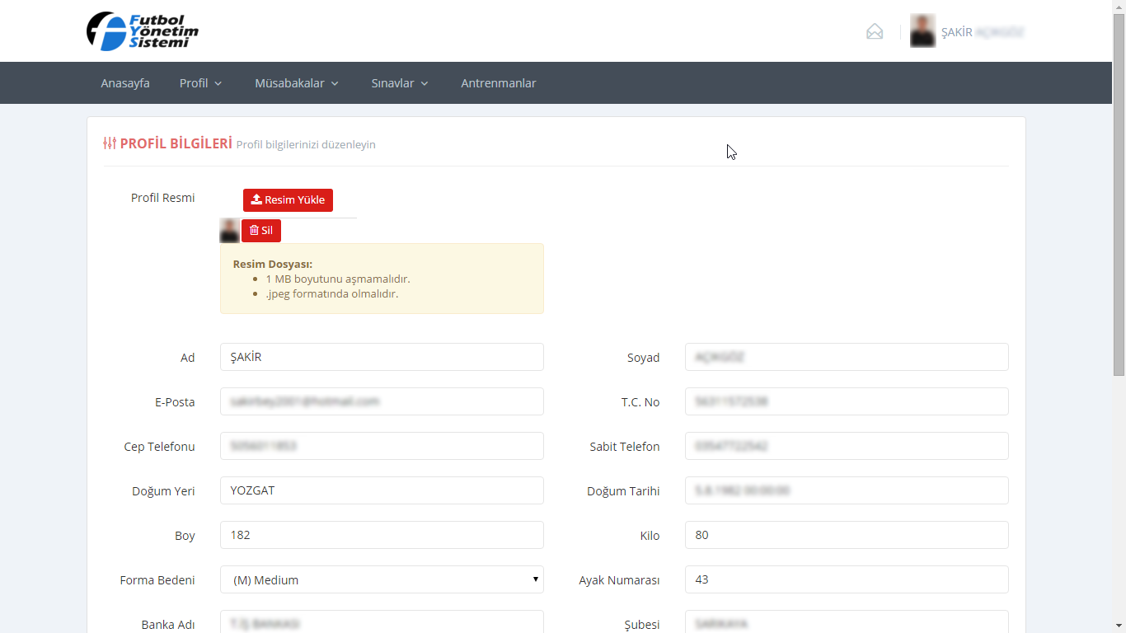Delete profile photo with Sil button
This screenshot has height=633, width=1126.
point(261,231)
